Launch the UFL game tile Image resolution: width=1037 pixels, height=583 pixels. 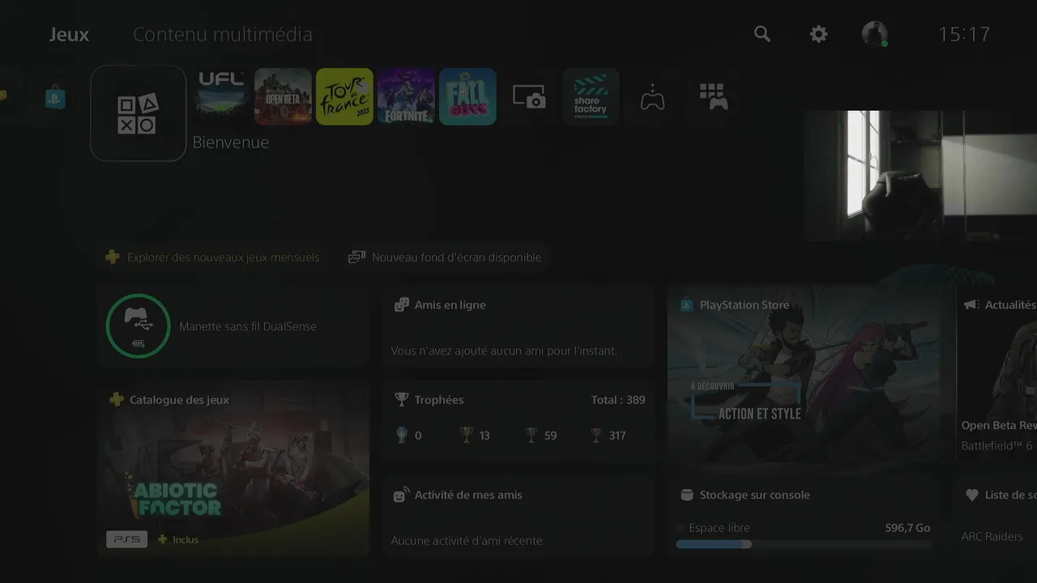tap(221, 96)
